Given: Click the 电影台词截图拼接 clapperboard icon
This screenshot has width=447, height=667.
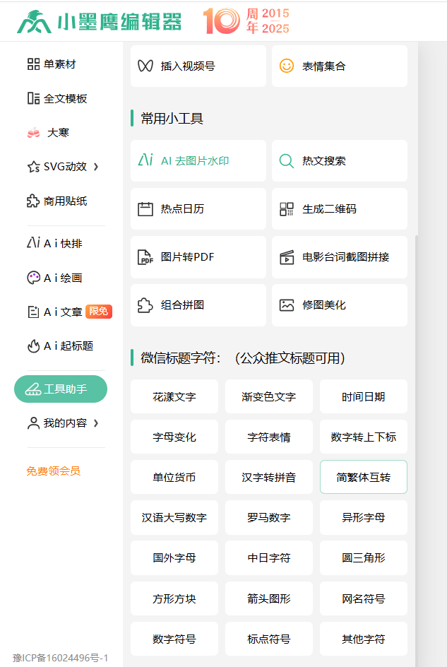Looking at the screenshot, I should (x=287, y=257).
